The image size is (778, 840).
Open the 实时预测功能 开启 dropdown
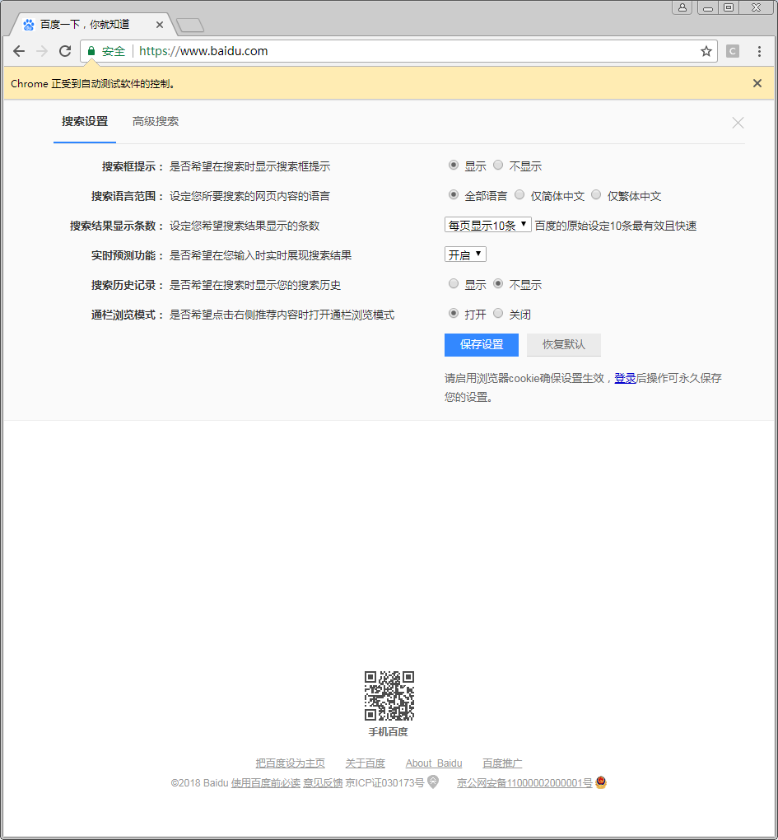[465, 254]
